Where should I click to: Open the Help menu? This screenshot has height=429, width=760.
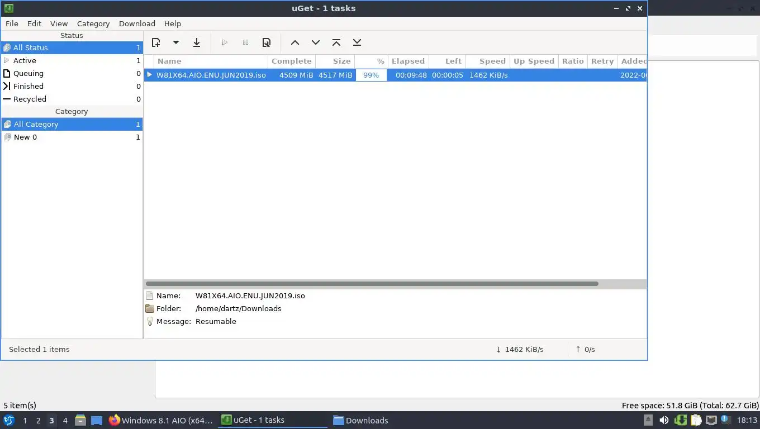pos(173,23)
